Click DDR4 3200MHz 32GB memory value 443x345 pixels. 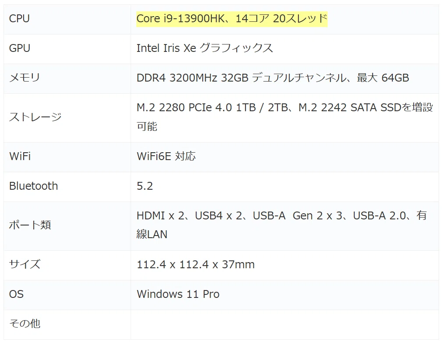[x=273, y=78]
